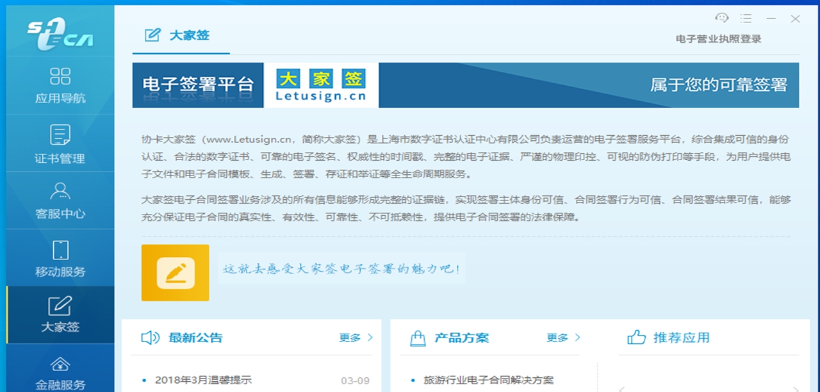The image size is (820, 392).
Task: Click the 03-09 announcement date
Action: pos(355,380)
